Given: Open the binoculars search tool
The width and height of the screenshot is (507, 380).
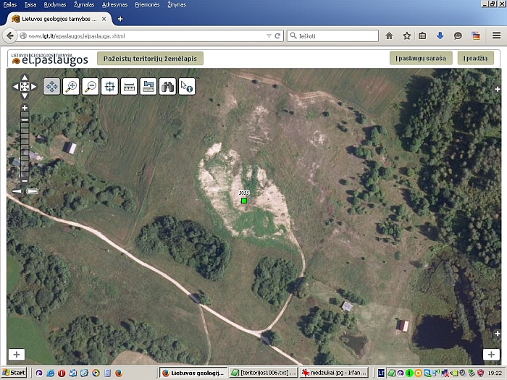Looking at the screenshot, I should point(167,86).
